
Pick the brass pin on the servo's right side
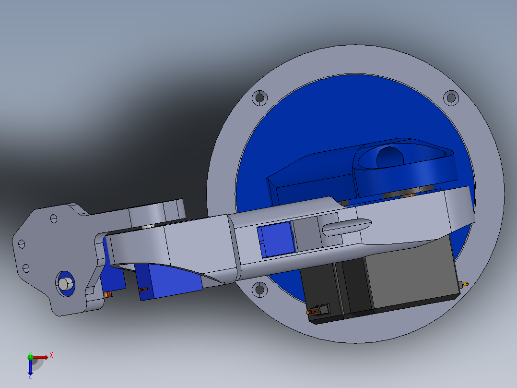(465, 284)
